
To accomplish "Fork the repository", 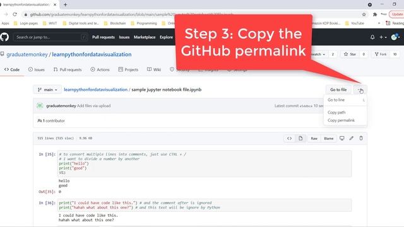I will tap(381, 54).
